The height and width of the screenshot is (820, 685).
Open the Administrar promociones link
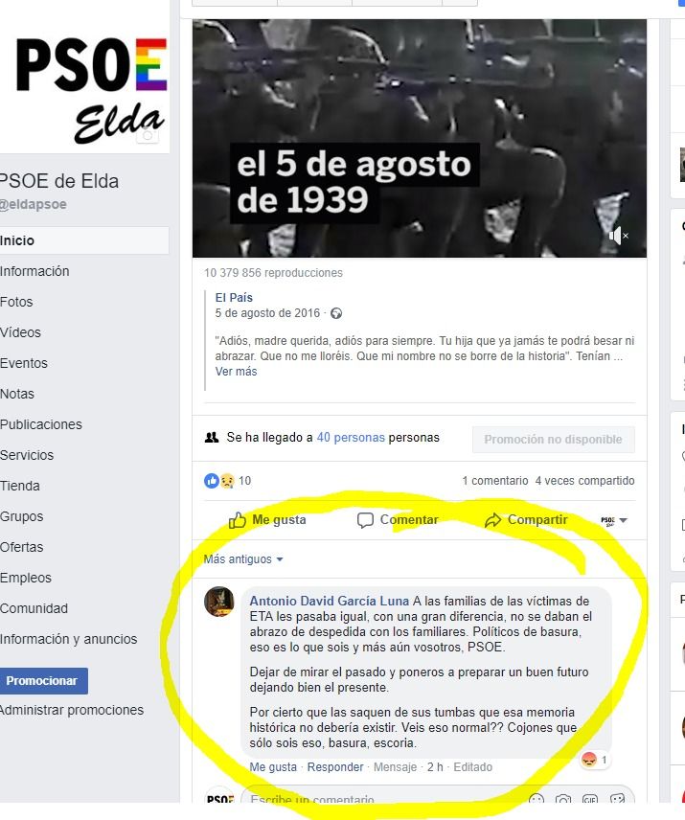[72, 710]
